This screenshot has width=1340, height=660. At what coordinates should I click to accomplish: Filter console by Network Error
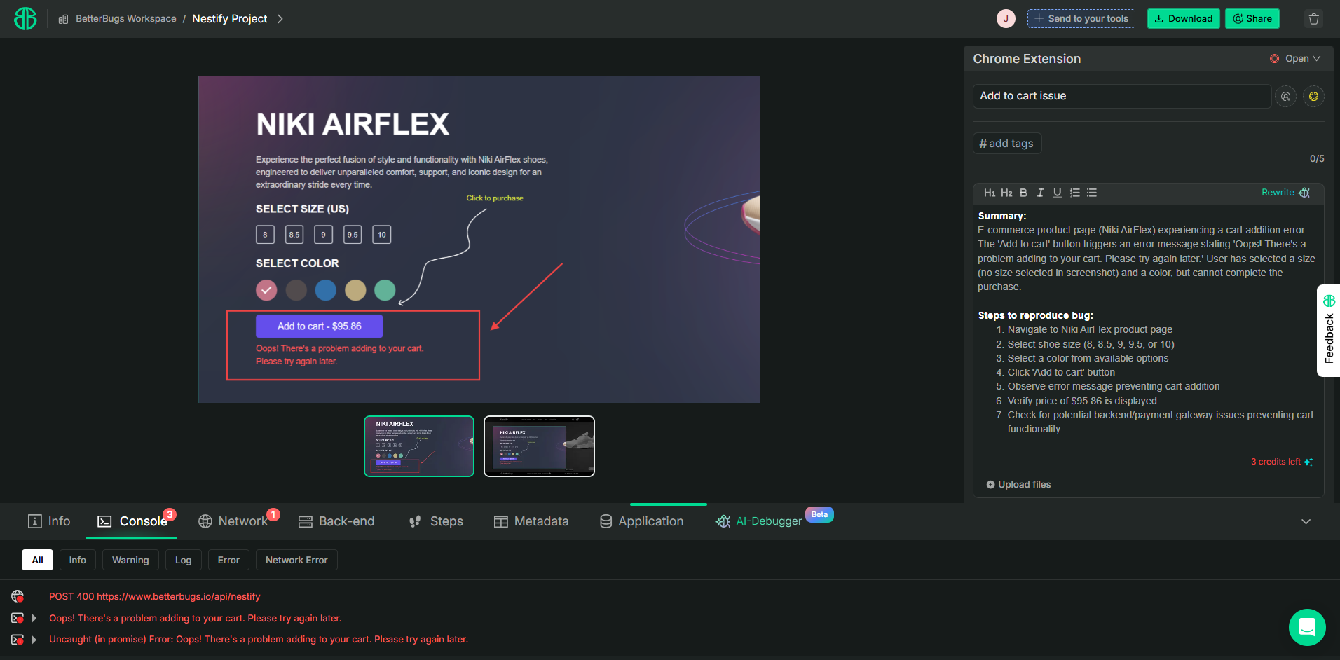click(x=296, y=560)
